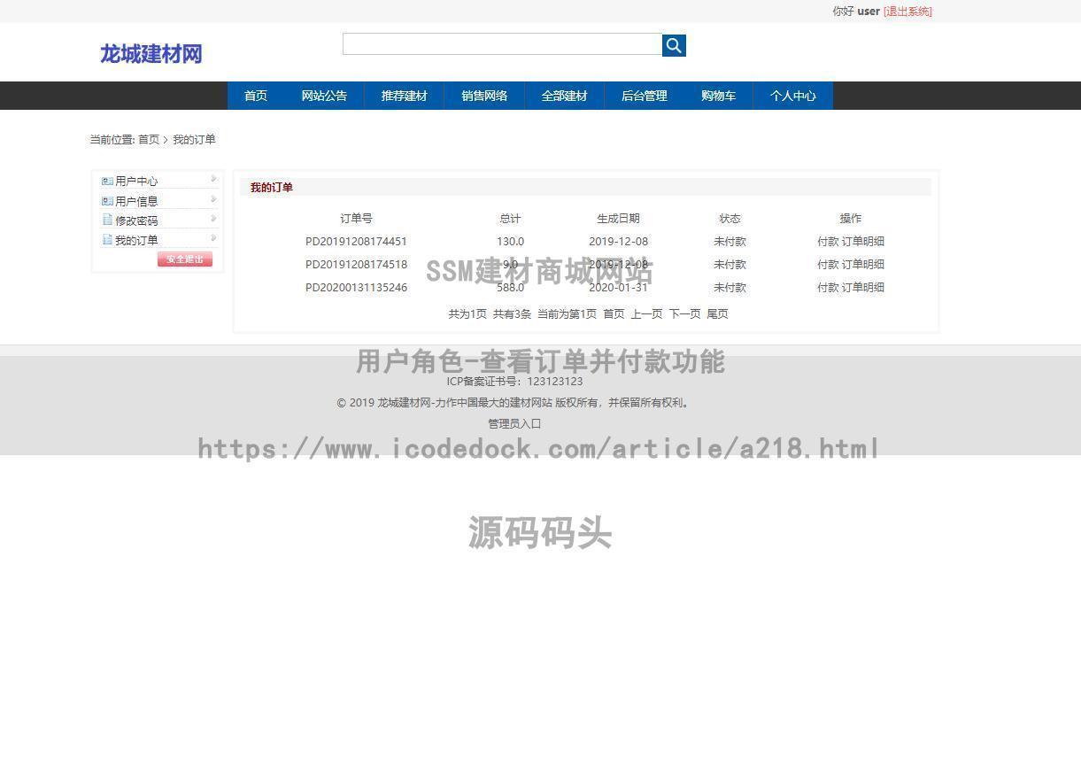Image resolution: width=1081 pixels, height=758 pixels.
Task: Open the 后台管理 menu item
Action: pyautogui.click(x=644, y=96)
